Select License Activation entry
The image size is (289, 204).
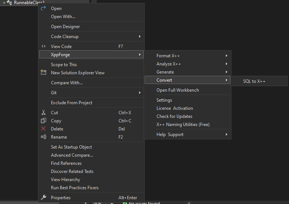(187, 108)
